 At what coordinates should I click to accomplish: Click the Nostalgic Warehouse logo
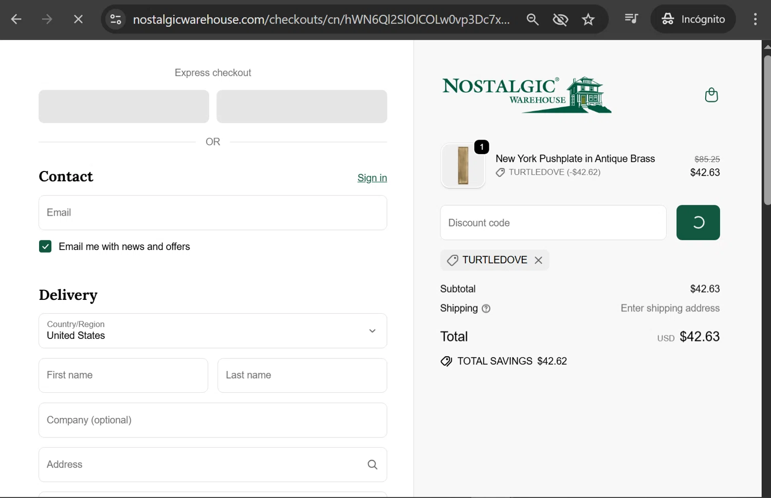tap(526, 94)
